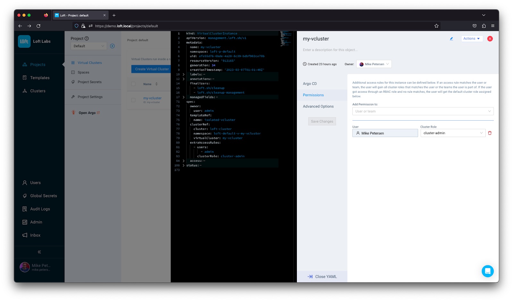The width and height of the screenshot is (513, 301).
Task: Edit the my-vcluster description with the pencil icon
Action: click(x=451, y=39)
